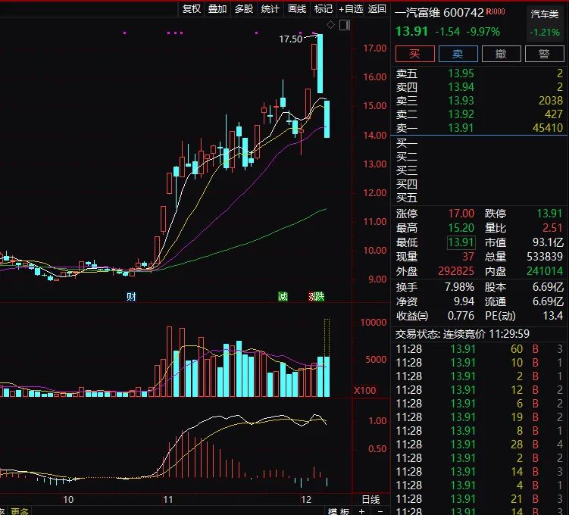Screen dimensions: 569x515
Task: Select the 卖五 order row at 13.95
Action: point(480,73)
